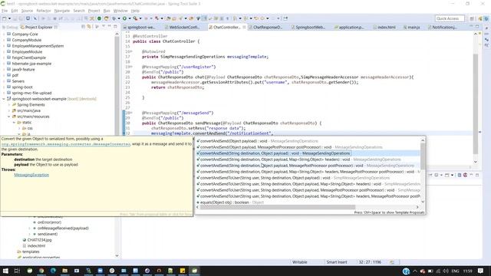Image resolution: width=491 pixels, height=276 pixels.
Task: Open Edge browser from the taskbar
Action: click(53, 271)
